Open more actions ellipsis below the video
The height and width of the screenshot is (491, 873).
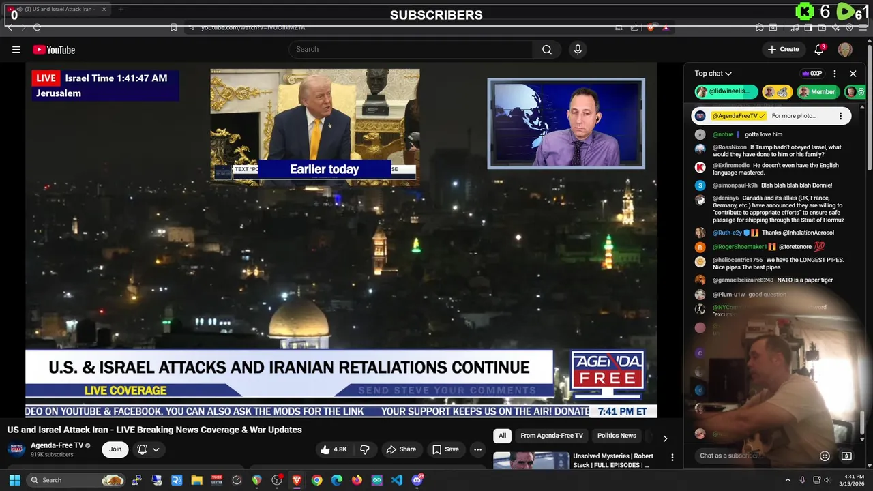[477, 449]
